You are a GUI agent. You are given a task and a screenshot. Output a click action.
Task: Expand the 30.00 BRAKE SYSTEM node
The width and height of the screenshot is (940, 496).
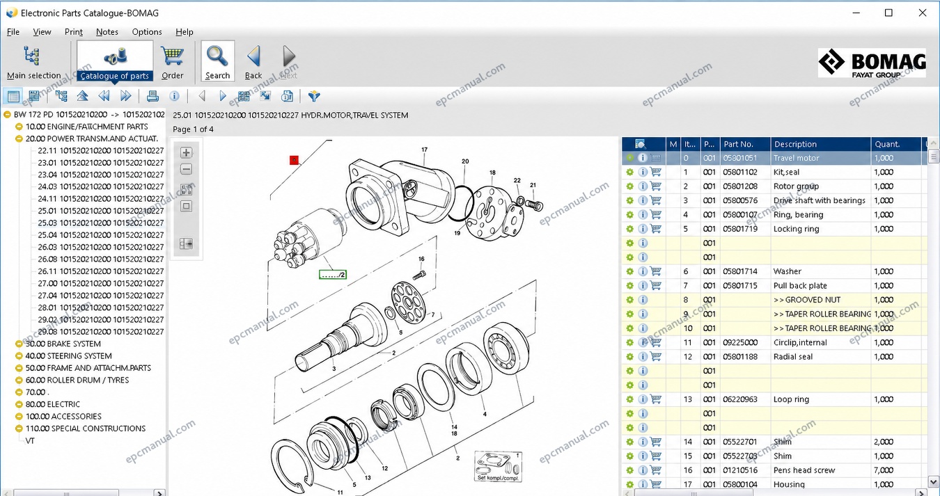click(19, 344)
